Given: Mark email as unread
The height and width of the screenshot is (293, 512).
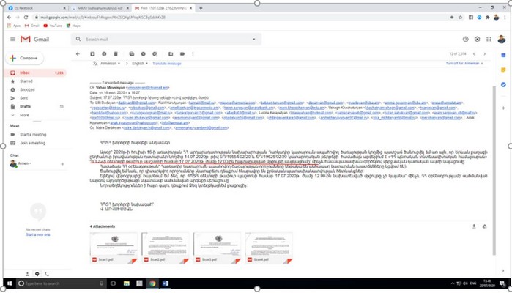Looking at the screenshot, I should 132,54.
